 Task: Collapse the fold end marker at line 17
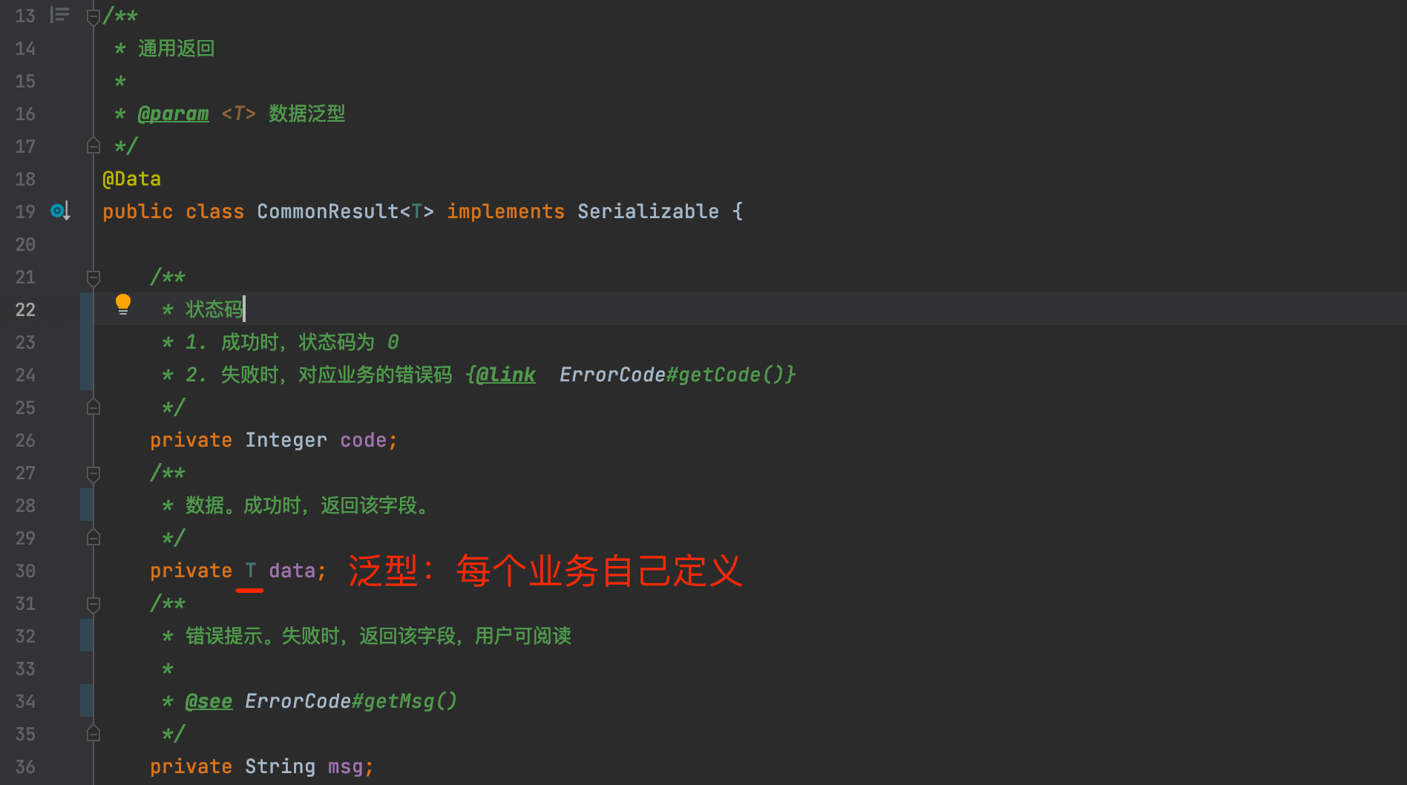click(x=94, y=146)
